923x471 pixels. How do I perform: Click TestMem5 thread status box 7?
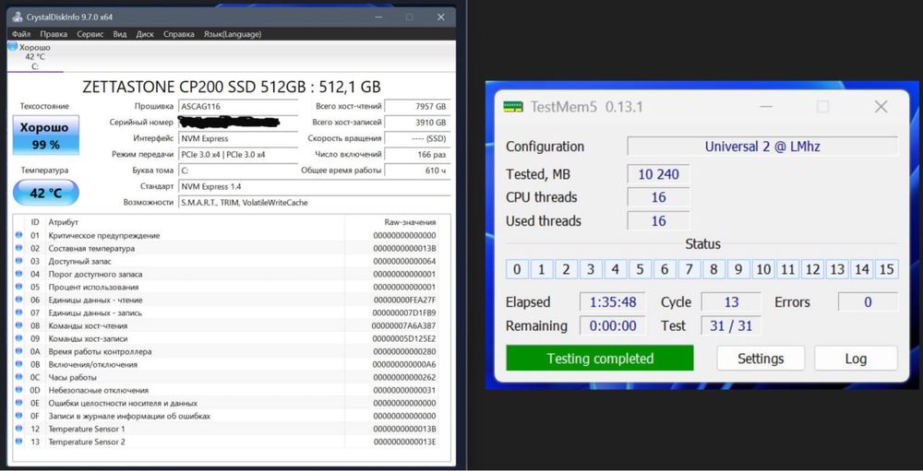click(x=689, y=270)
